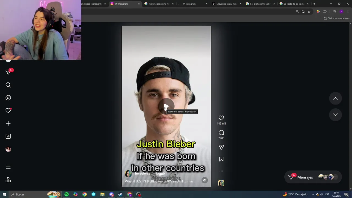Like the reel with heart icon

[x=221, y=118]
